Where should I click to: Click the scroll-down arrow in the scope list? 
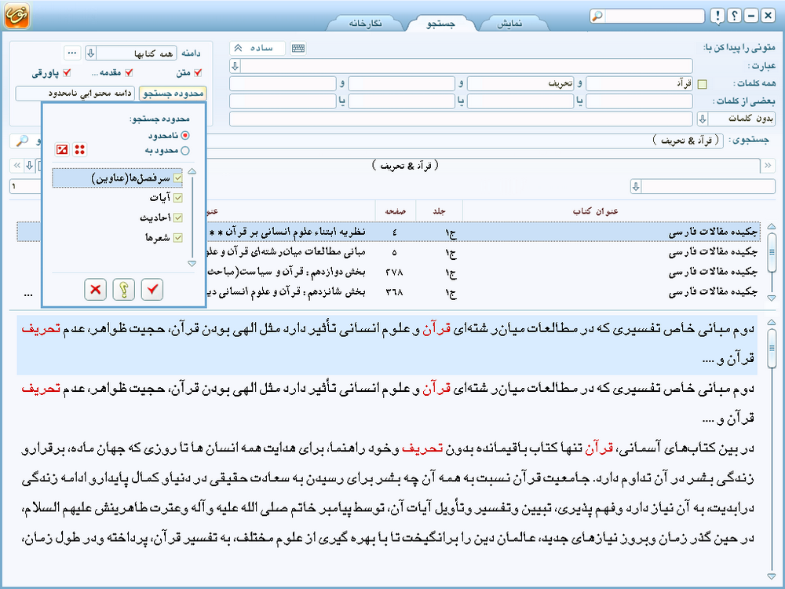(192, 263)
